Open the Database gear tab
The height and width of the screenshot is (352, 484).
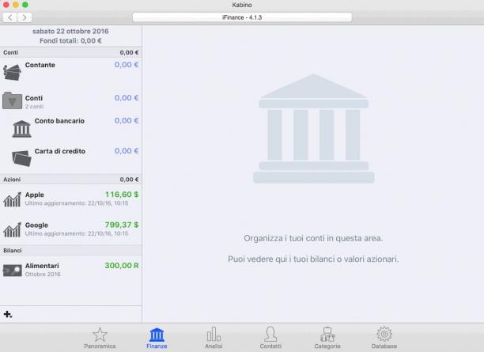384,338
